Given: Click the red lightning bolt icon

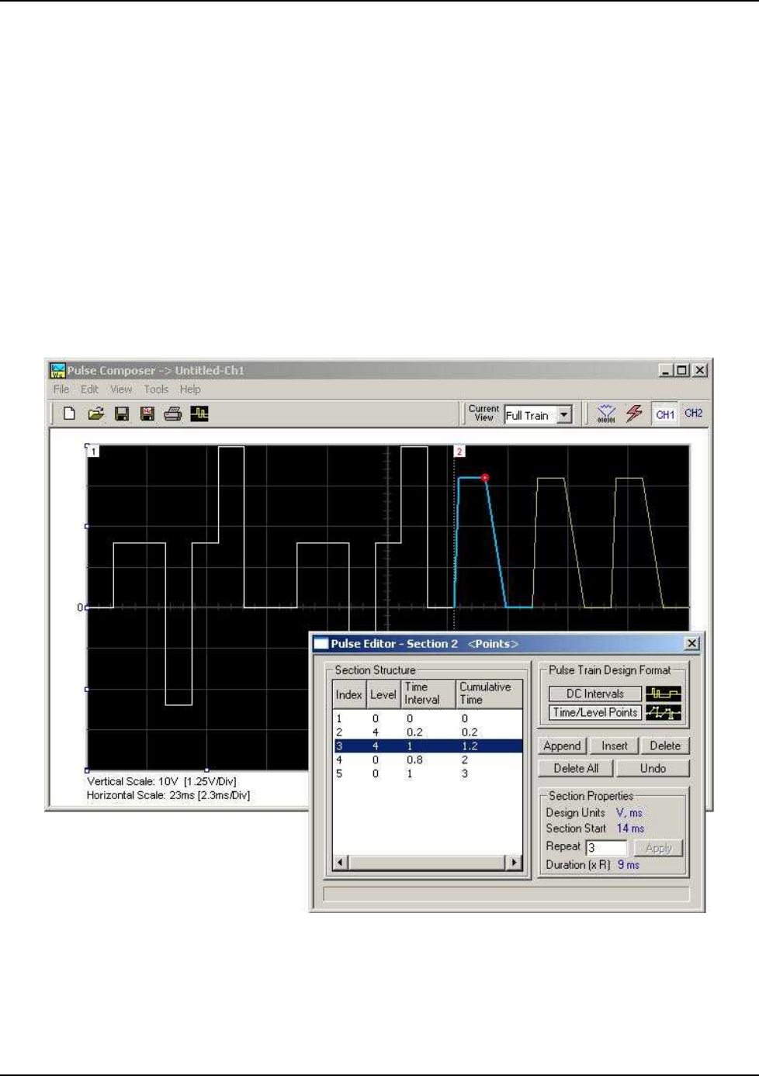Looking at the screenshot, I should coord(634,413).
